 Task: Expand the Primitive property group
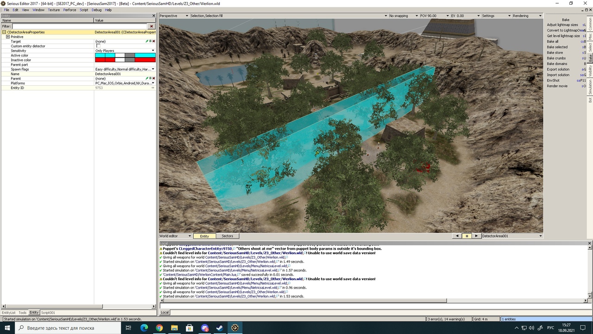8,37
